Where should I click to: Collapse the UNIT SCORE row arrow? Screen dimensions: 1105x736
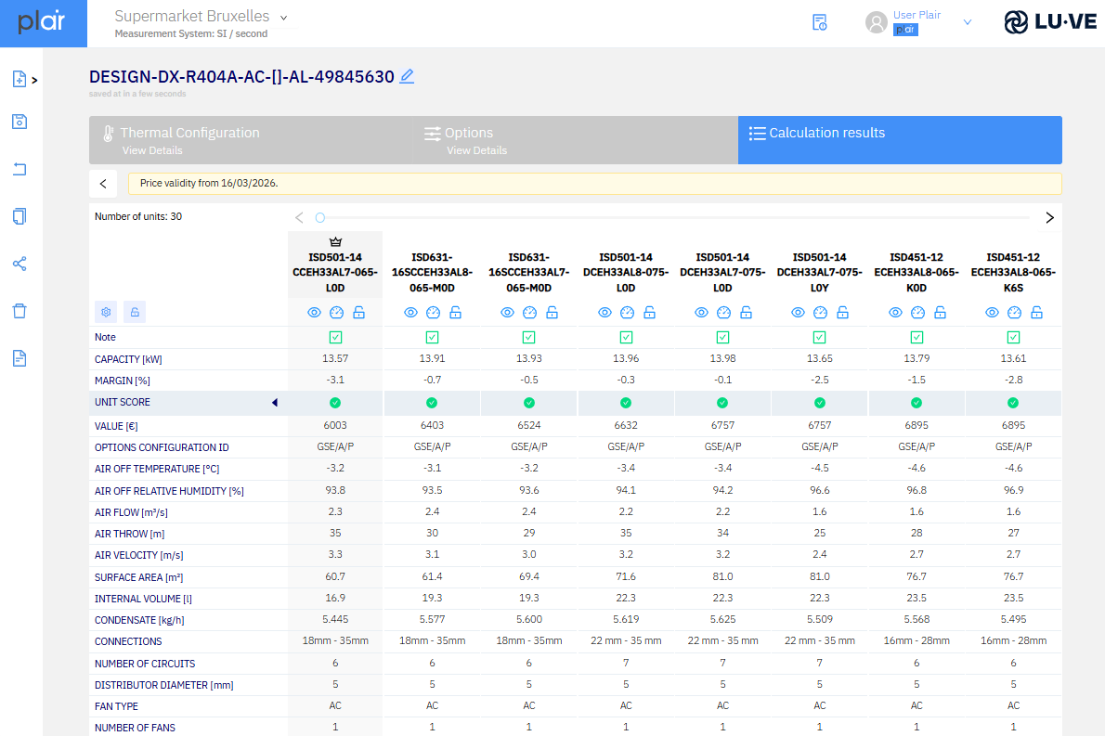(275, 403)
